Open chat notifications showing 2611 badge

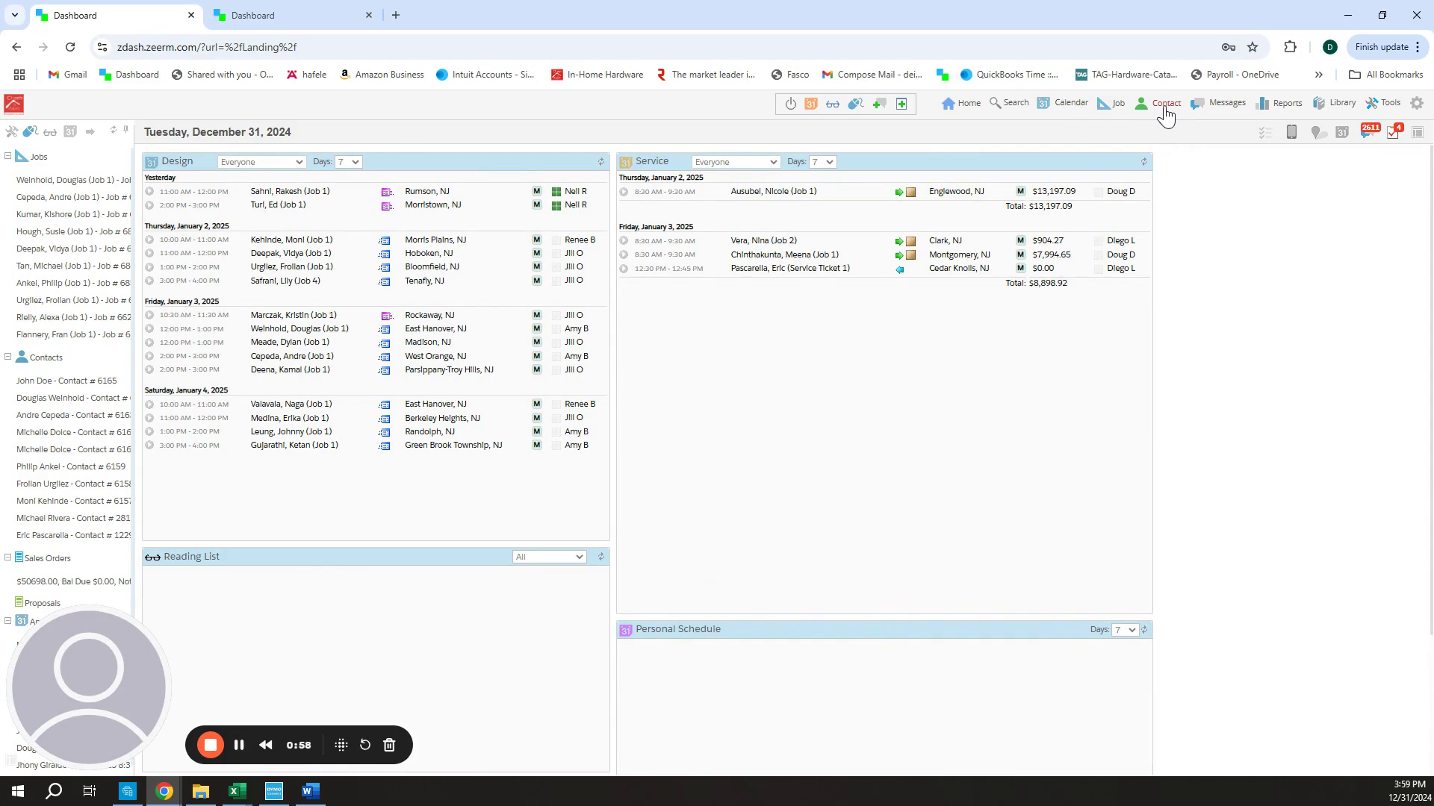[1368, 132]
